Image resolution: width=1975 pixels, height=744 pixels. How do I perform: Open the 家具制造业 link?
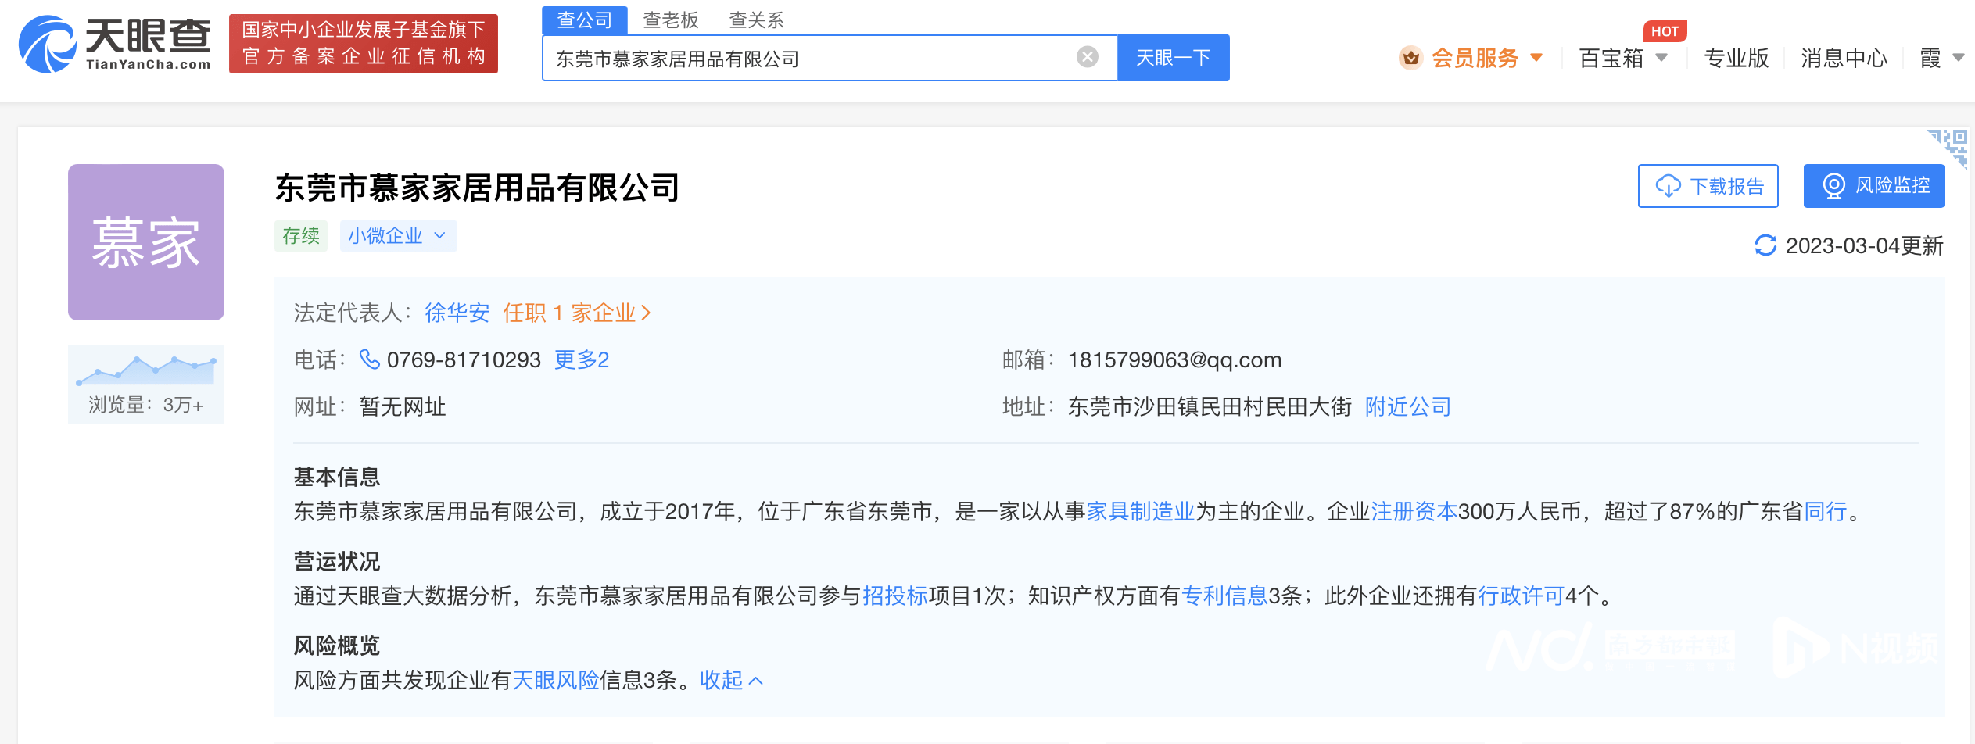click(x=1141, y=511)
